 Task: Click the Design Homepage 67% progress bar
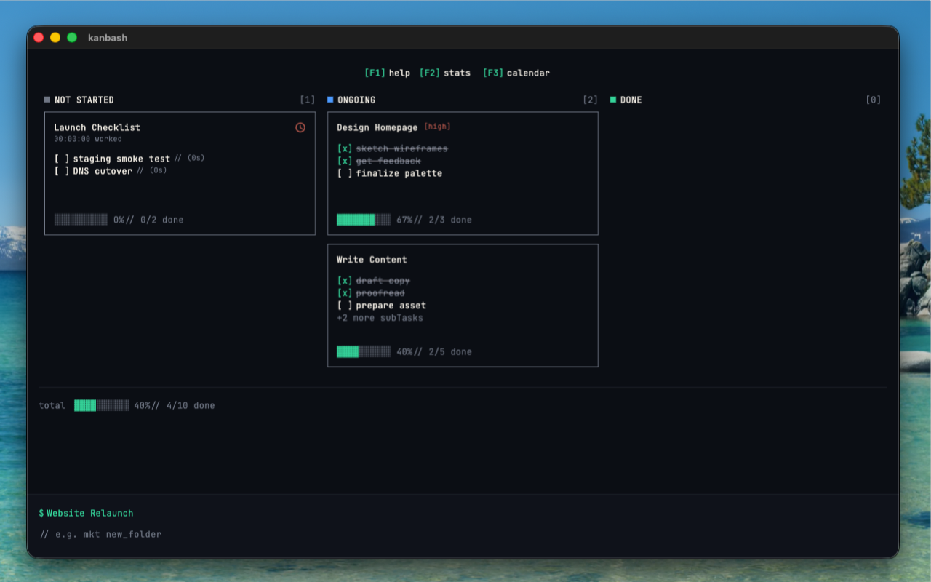pyautogui.click(x=364, y=220)
